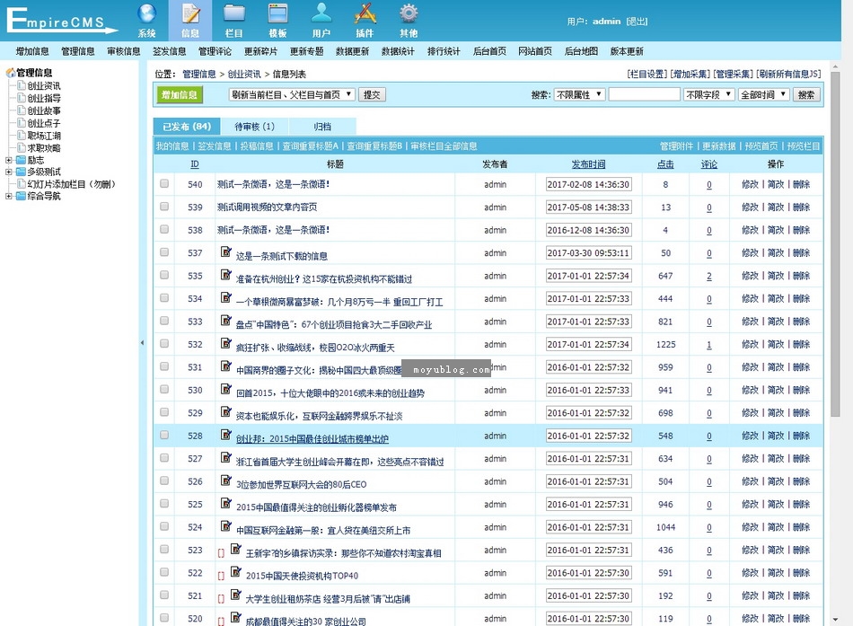Click the 退出 logout link

tap(637, 22)
